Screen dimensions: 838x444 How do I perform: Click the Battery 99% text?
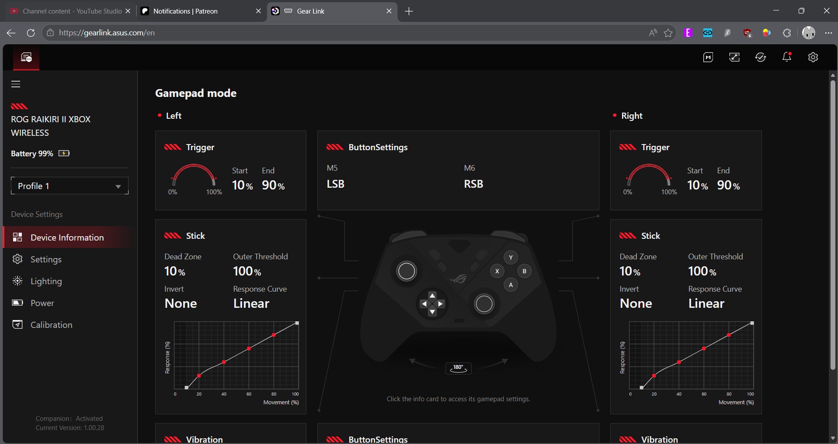click(x=32, y=154)
